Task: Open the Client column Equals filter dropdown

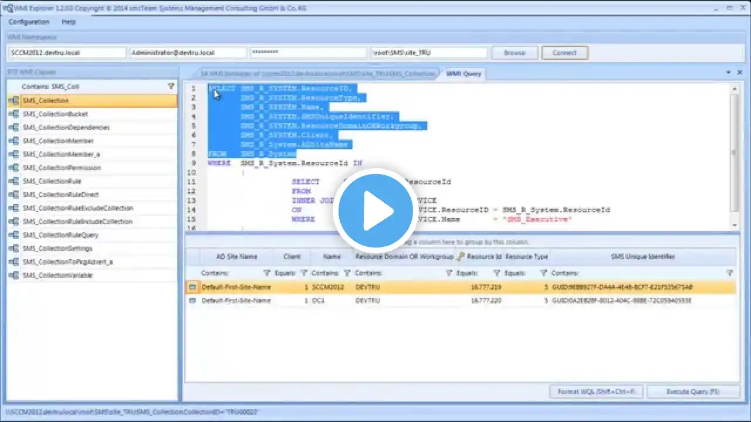Action: coord(304,273)
